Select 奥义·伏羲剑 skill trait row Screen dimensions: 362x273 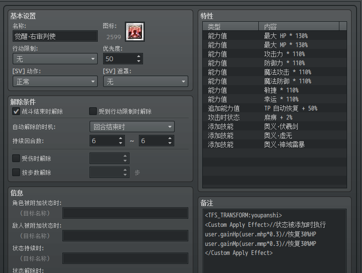click(x=274, y=126)
